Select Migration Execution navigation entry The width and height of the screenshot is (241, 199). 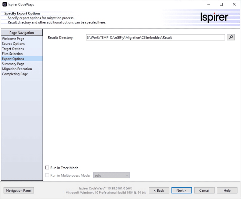(x=17, y=69)
